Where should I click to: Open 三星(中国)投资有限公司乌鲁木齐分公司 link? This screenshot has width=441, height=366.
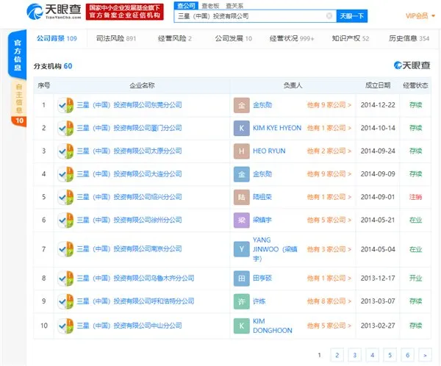coord(135,279)
